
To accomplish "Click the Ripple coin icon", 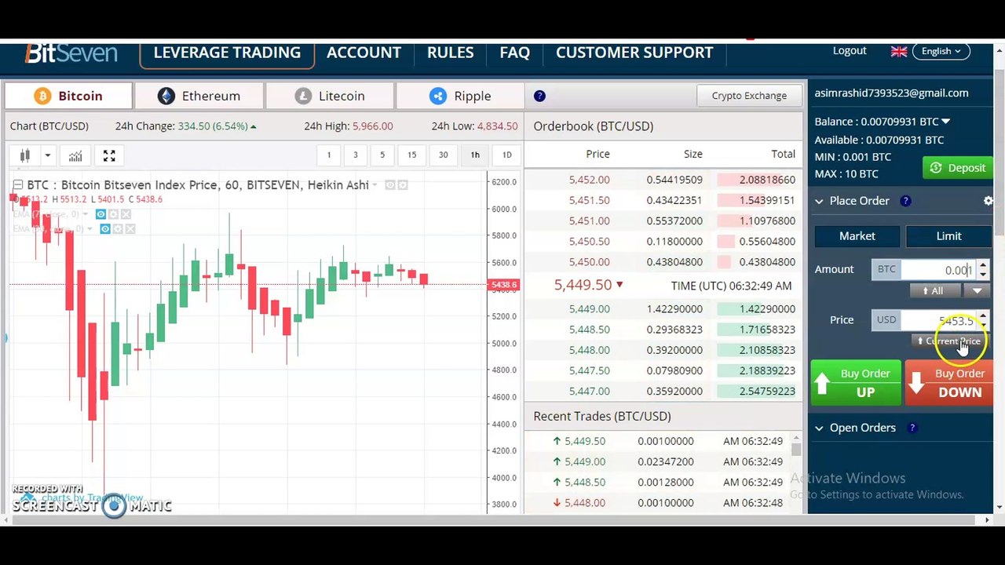I will [x=438, y=96].
